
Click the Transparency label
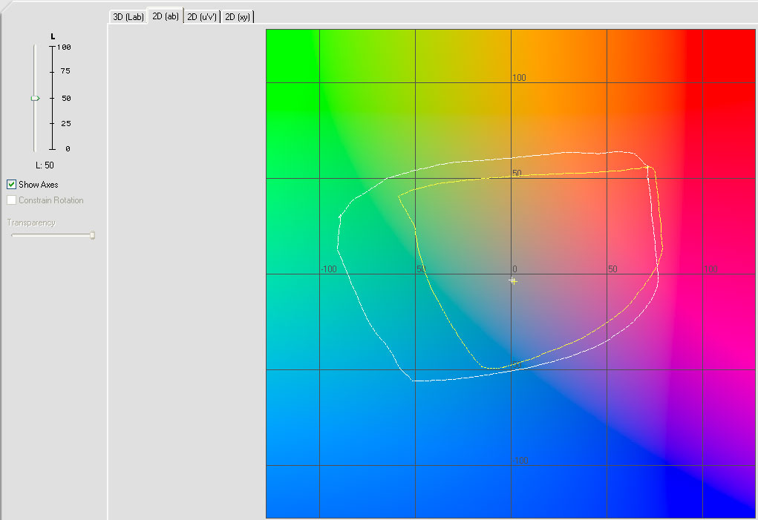(31, 223)
